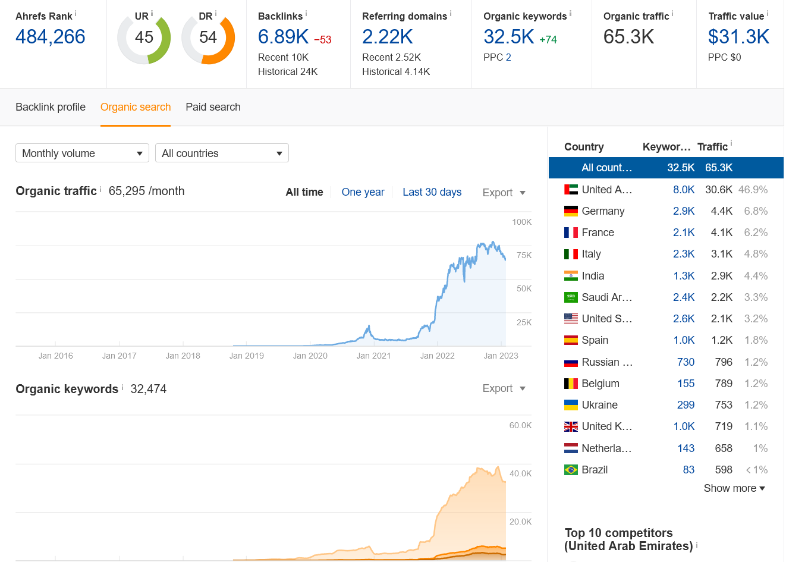Click the DR 54 gauge
The image size is (786, 562).
[208, 38]
